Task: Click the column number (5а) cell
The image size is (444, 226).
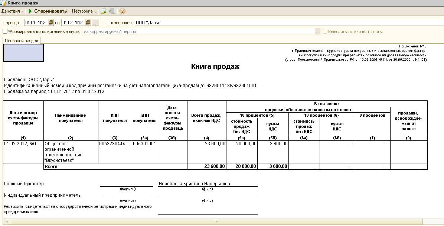Action: click(242, 138)
